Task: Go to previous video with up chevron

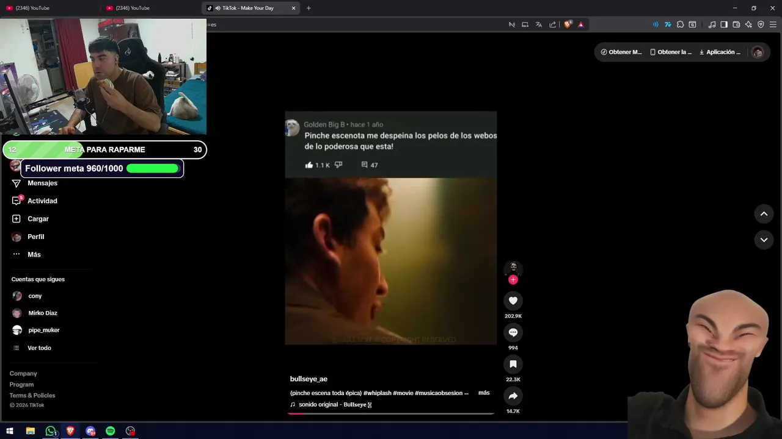Action: pyautogui.click(x=764, y=214)
